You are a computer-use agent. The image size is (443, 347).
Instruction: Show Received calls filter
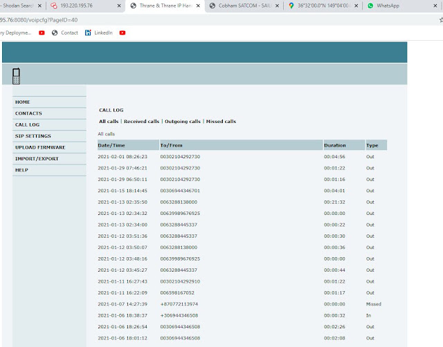(141, 121)
